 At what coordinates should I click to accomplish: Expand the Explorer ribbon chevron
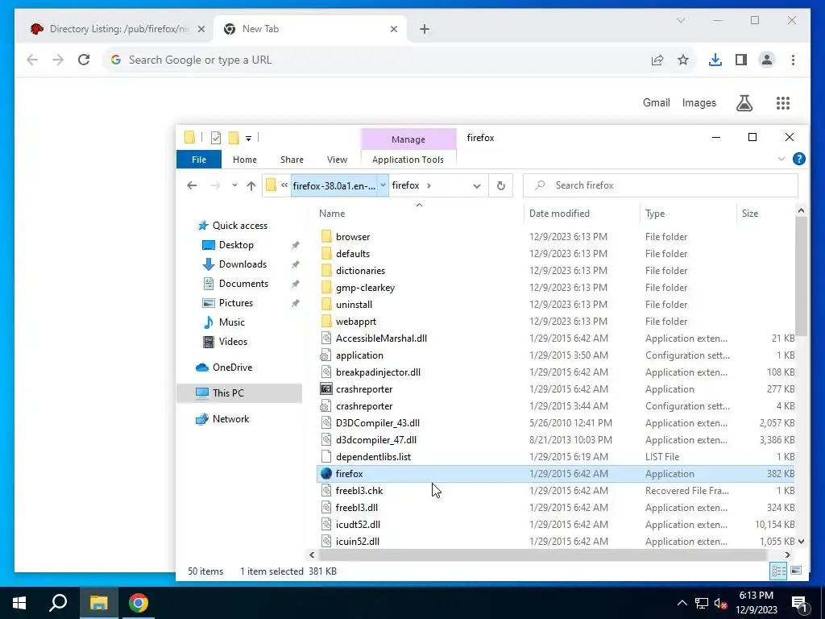point(781,159)
